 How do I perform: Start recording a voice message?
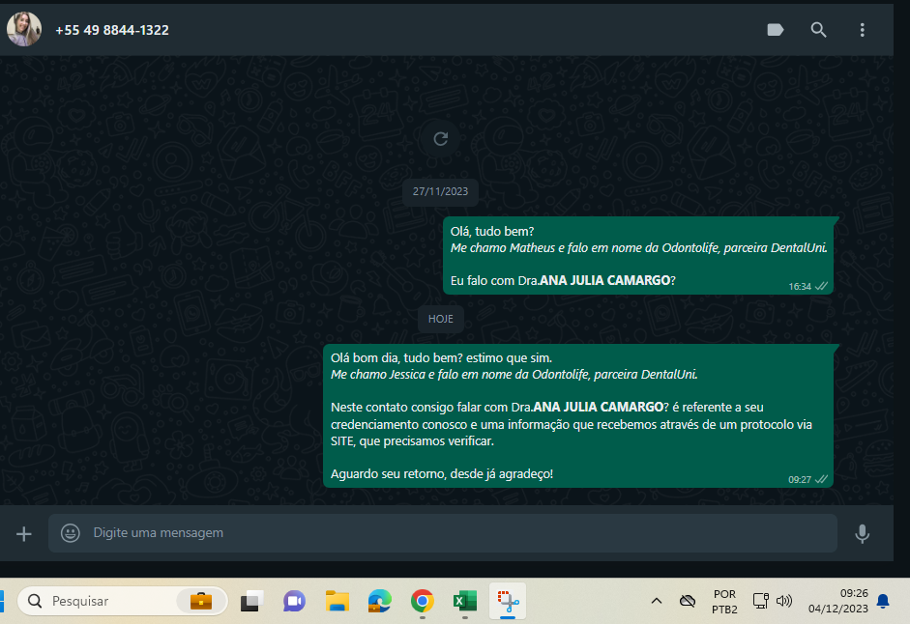[863, 533]
